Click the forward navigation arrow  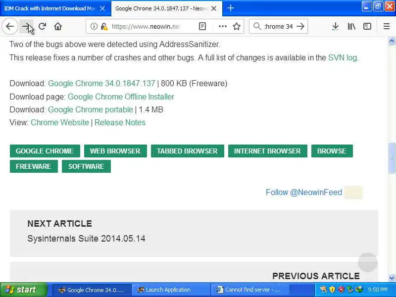click(x=26, y=26)
